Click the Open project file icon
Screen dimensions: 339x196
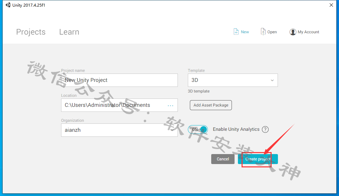(263, 32)
